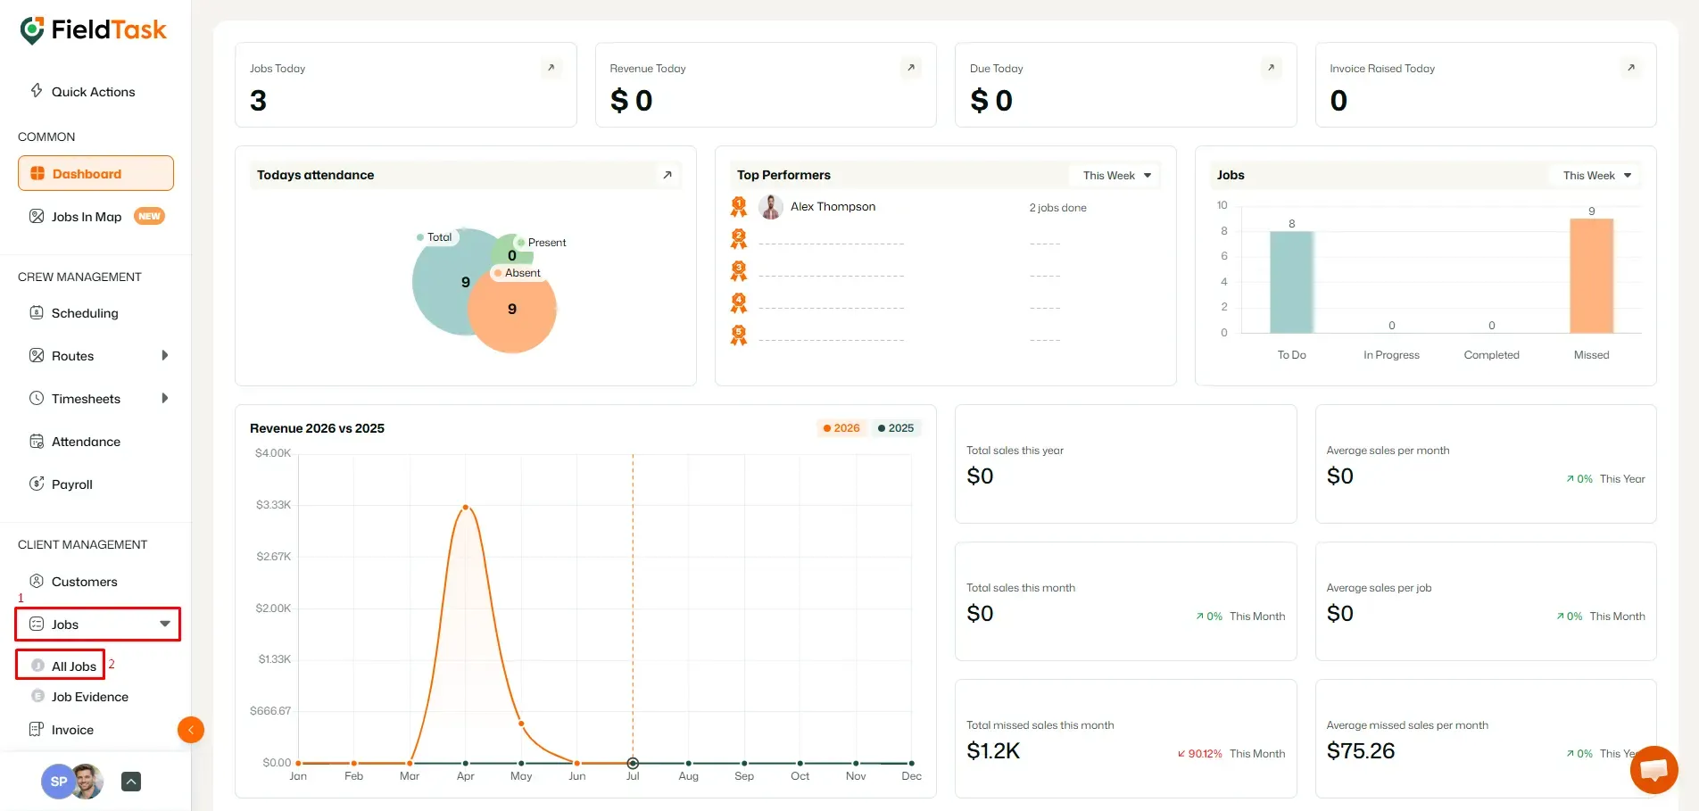Viewport: 1699px width, 811px height.
Task: Select All Jobs submenu item
Action: (74, 666)
